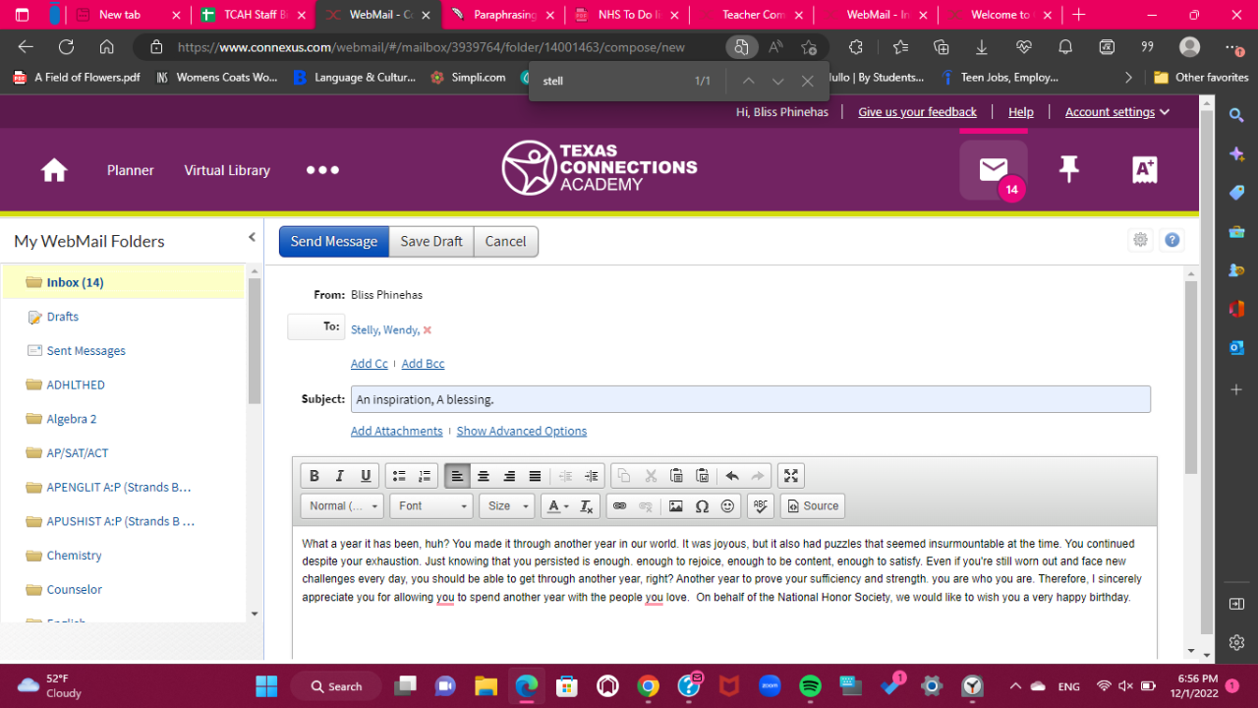Viewport: 1258px width, 708px height.
Task: Click the Add Cc link
Action: (x=370, y=364)
